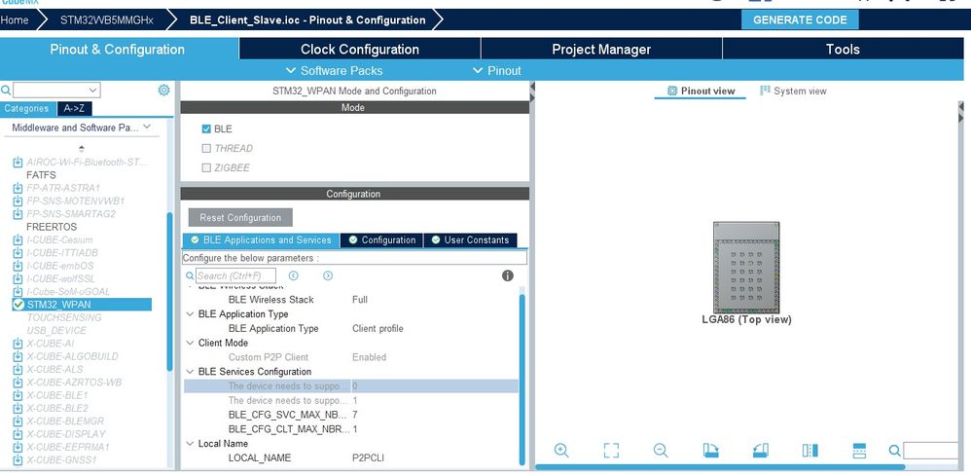Click download icon beside I-CUBE-wolfSSL

(18, 278)
